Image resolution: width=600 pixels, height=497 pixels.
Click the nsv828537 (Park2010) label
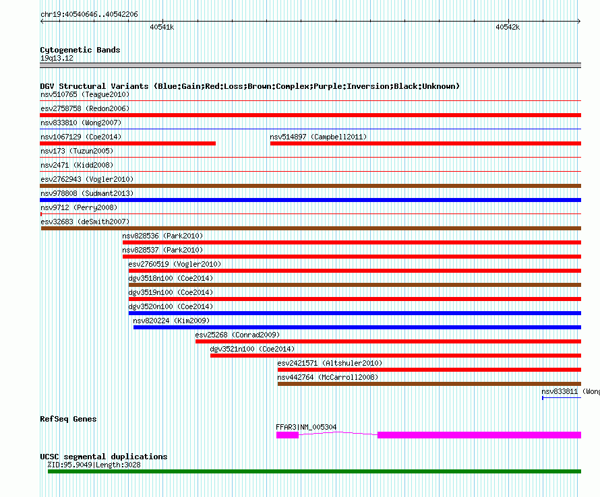pyautogui.click(x=162, y=250)
